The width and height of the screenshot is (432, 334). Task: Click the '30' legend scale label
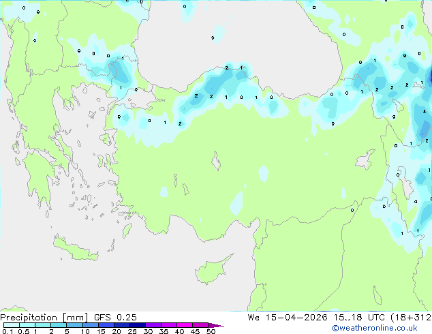(148, 331)
